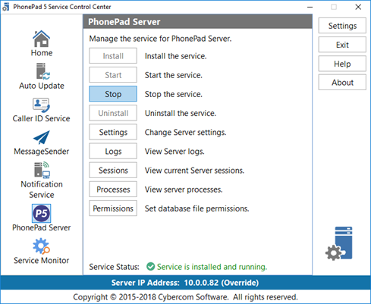Click the Service Monitor label

pyautogui.click(x=41, y=260)
